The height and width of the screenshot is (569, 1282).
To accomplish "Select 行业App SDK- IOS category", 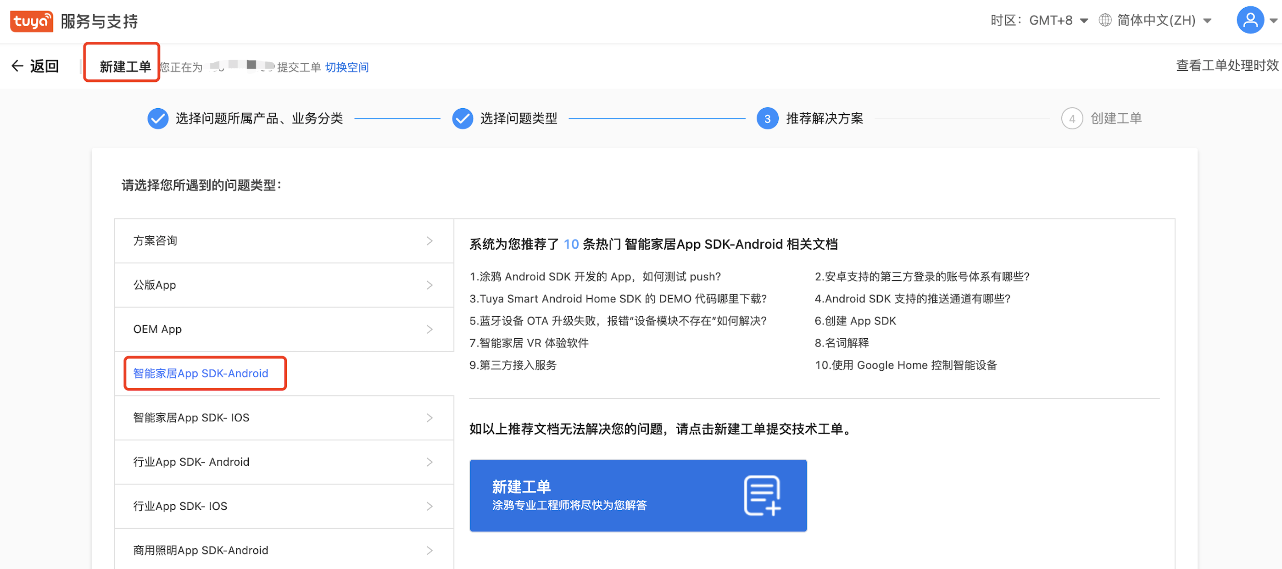I will [284, 506].
